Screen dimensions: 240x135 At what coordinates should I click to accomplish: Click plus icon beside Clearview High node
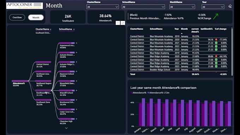76,119
